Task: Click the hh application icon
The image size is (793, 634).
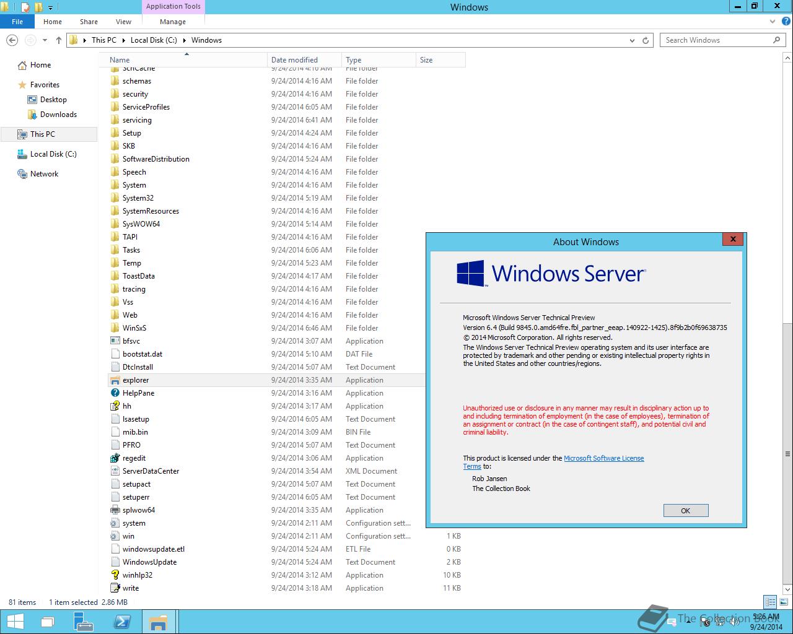Action: [115, 406]
